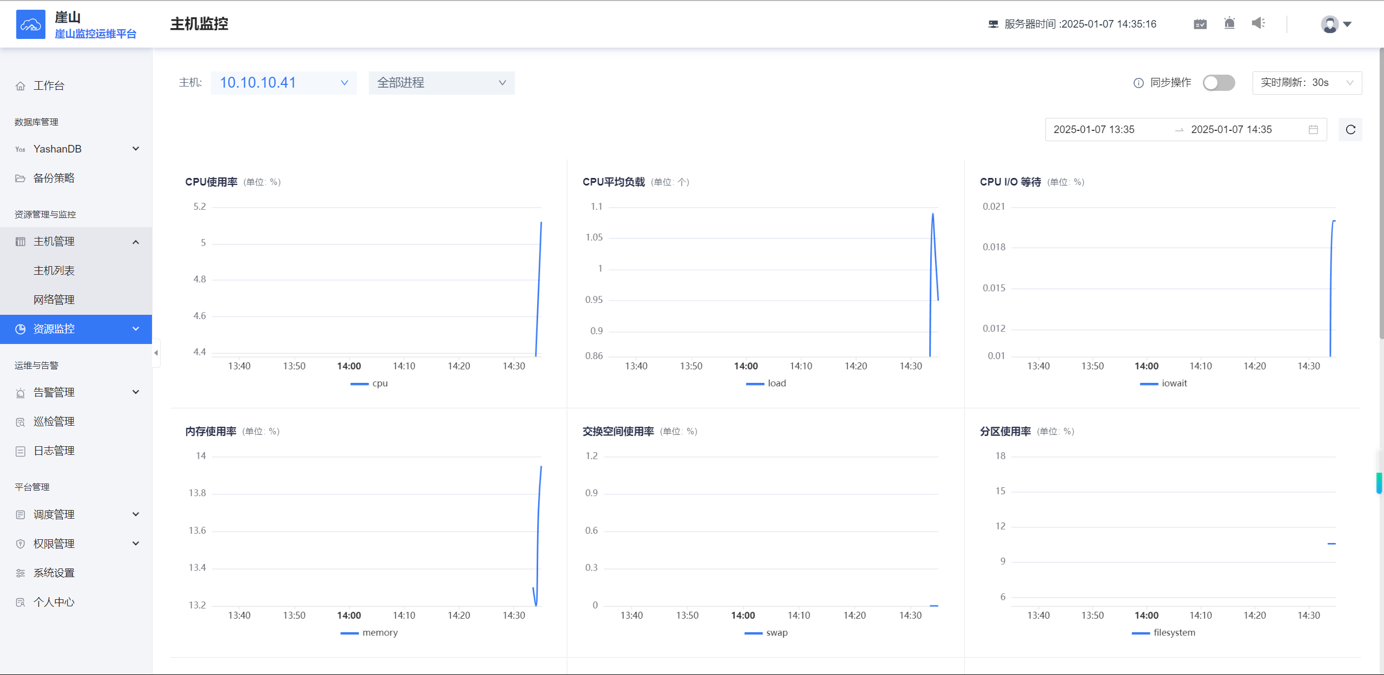Image resolution: width=1384 pixels, height=675 pixels.
Task: Toggle load legend series
Action: tap(766, 383)
